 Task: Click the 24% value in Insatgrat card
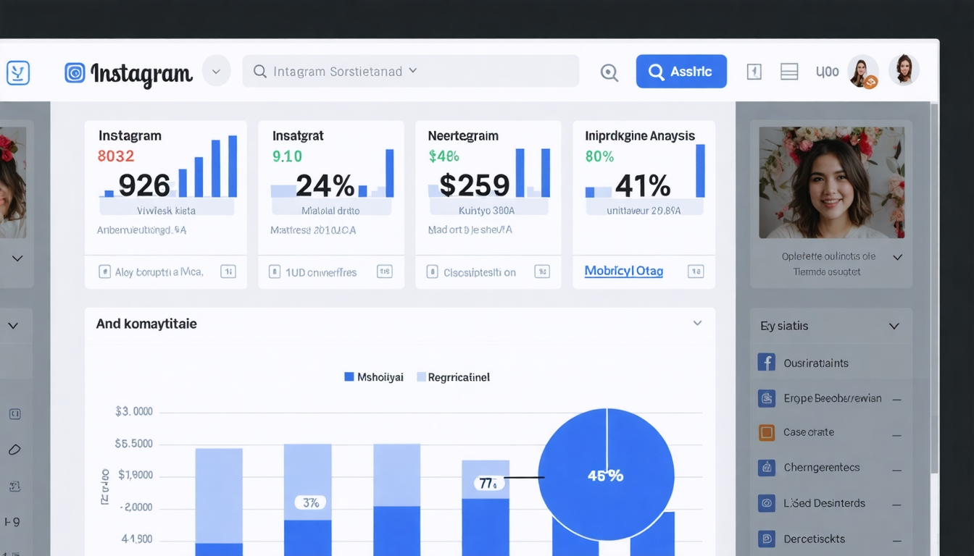(x=325, y=186)
